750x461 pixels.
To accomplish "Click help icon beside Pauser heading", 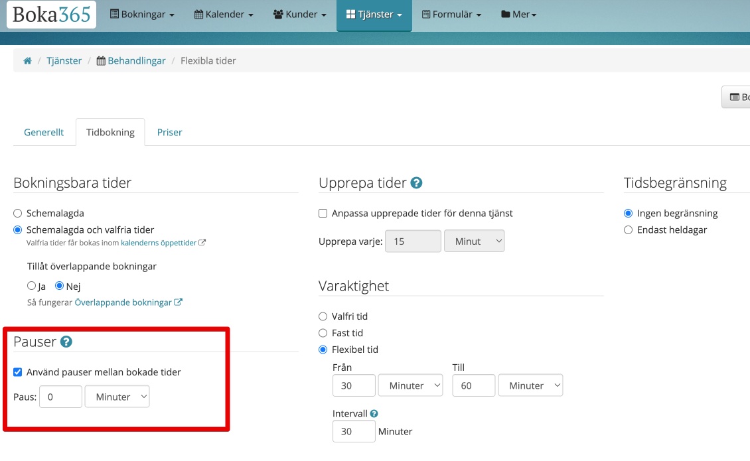I will (66, 342).
